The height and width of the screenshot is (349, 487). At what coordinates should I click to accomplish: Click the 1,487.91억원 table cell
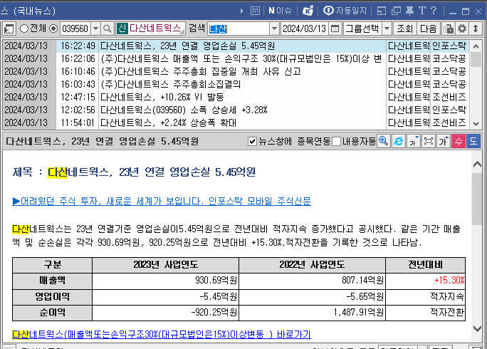[312, 313]
